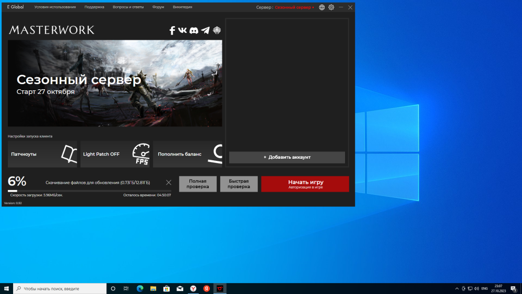
Task: Open launcher settings gear icon
Action: point(331,7)
